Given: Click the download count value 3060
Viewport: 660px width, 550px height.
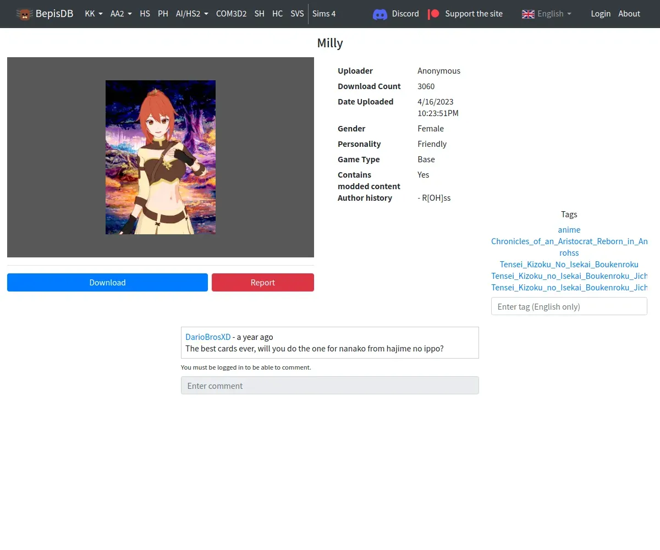Looking at the screenshot, I should point(426,86).
